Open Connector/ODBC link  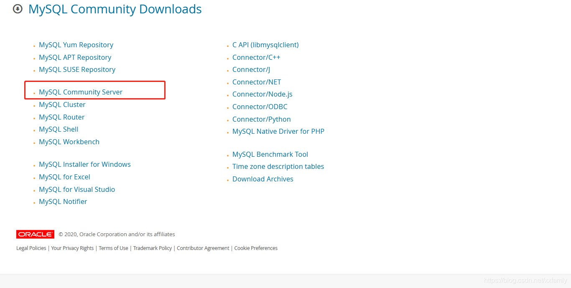(x=260, y=107)
